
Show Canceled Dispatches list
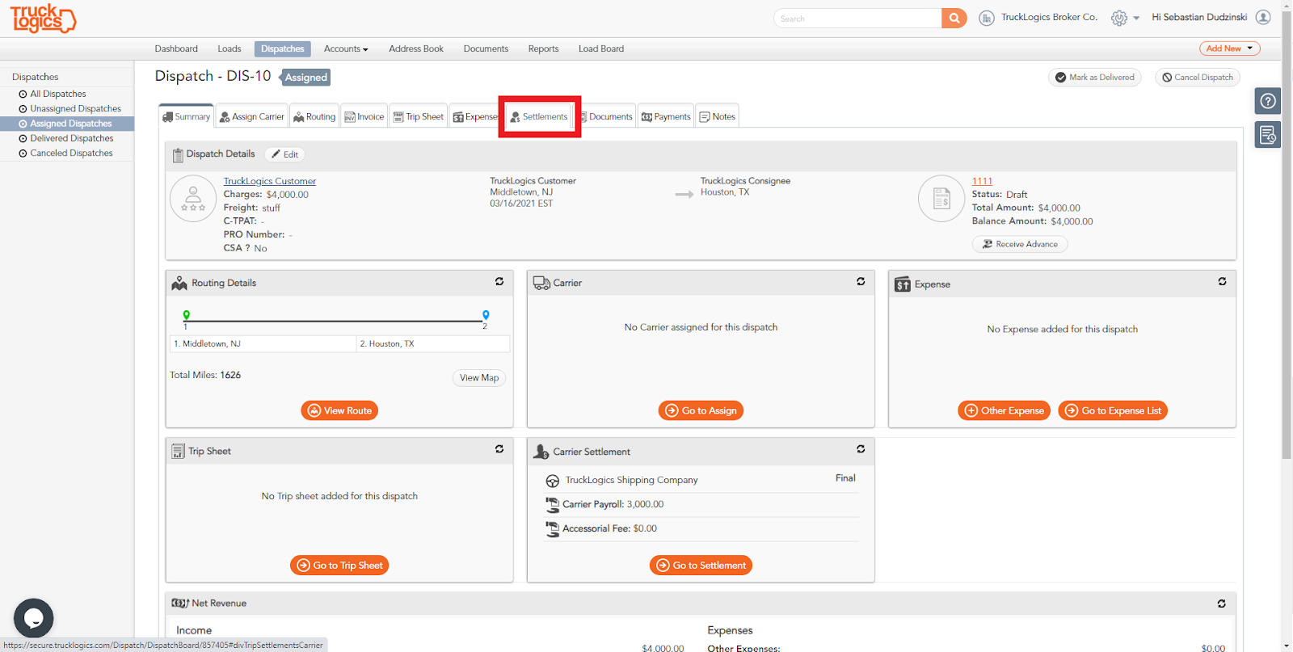[72, 154]
